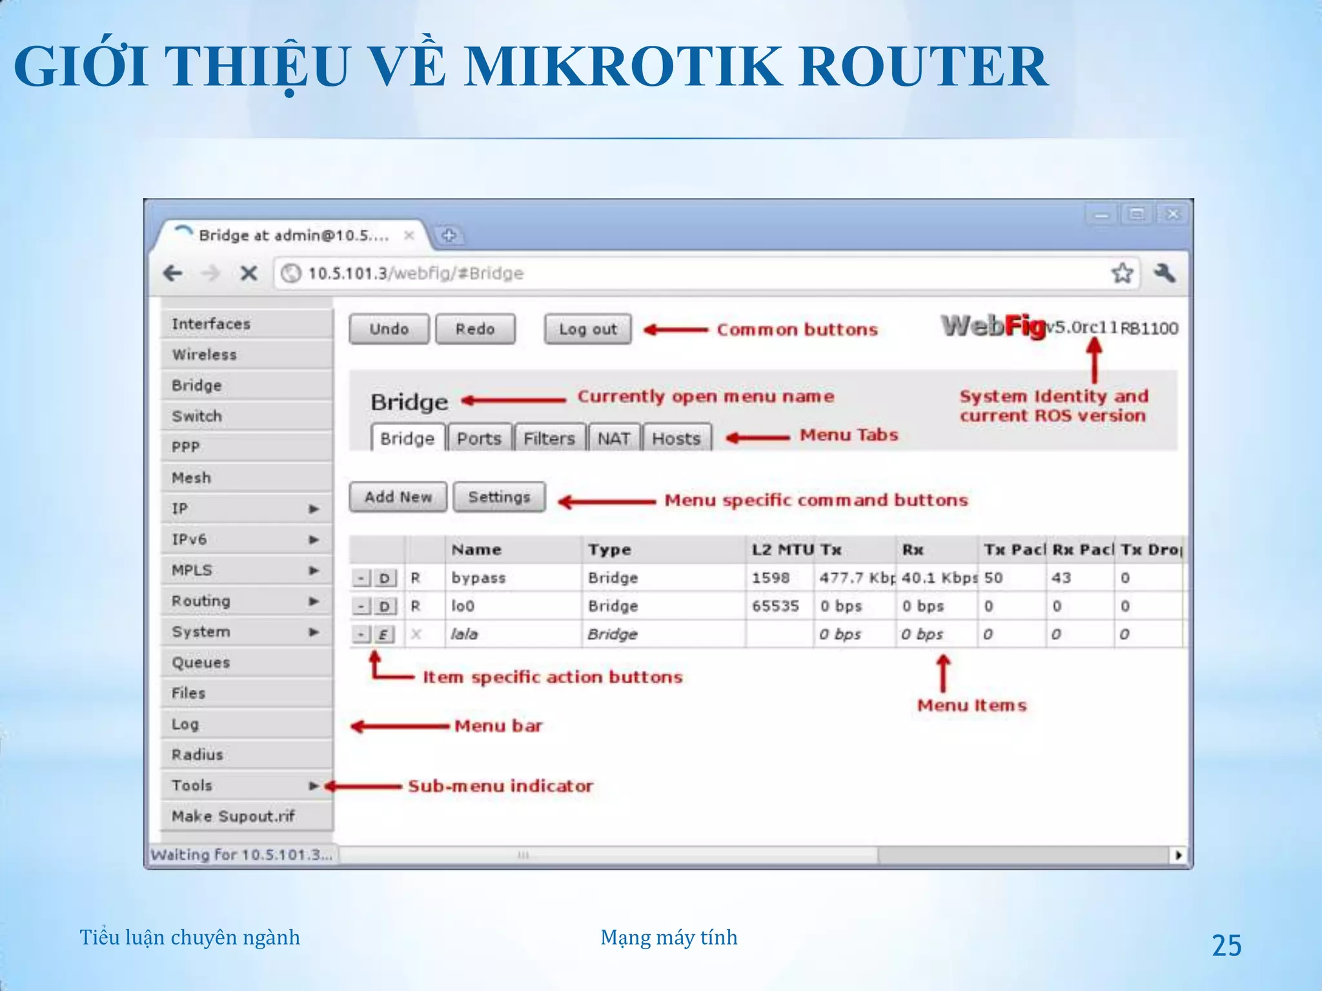
Task: Open the bypass bridge entry
Action: 478,578
